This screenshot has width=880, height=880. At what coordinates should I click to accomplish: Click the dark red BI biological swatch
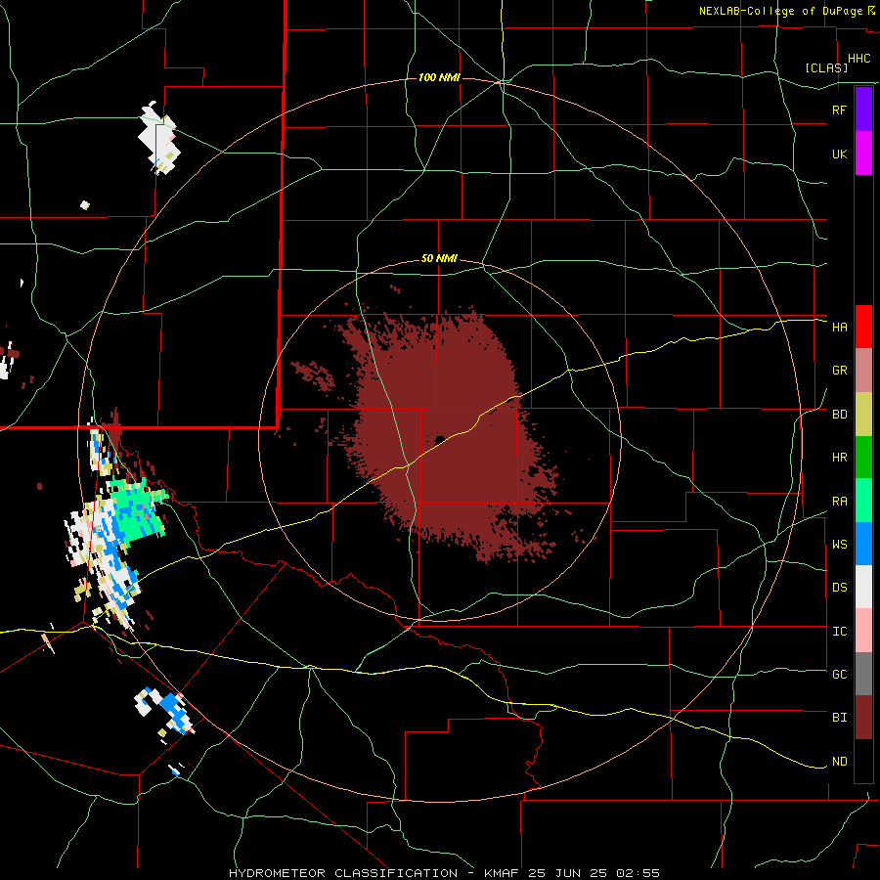coord(863,718)
